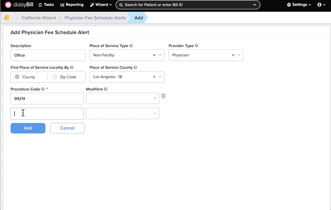Click the Cancel button

[x=67, y=128]
